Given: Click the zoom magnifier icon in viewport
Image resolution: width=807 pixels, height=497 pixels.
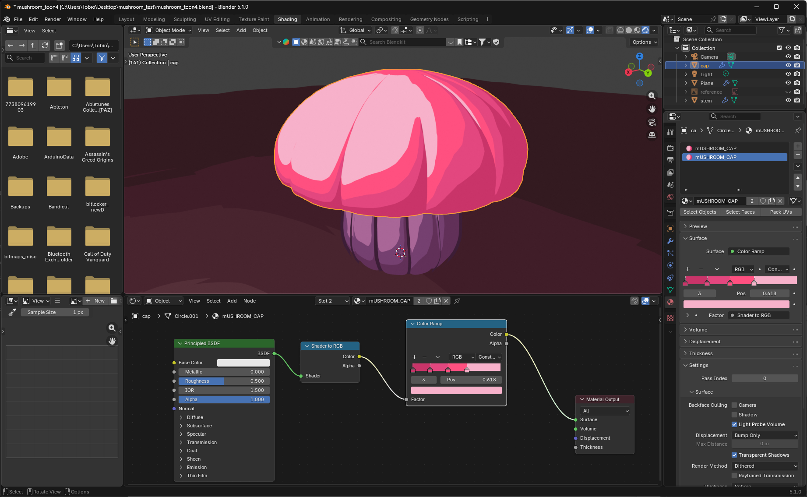Looking at the screenshot, I should [652, 96].
